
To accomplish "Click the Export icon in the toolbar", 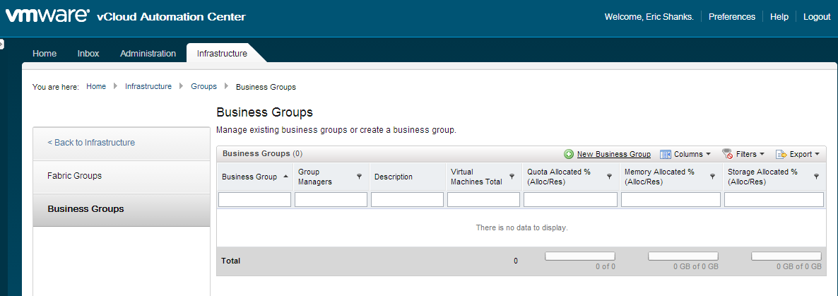I will [781, 154].
